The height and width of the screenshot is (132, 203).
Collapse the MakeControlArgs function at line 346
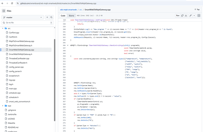[68, 45]
